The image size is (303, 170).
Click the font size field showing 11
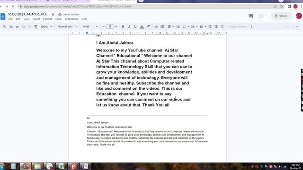point(110,26)
